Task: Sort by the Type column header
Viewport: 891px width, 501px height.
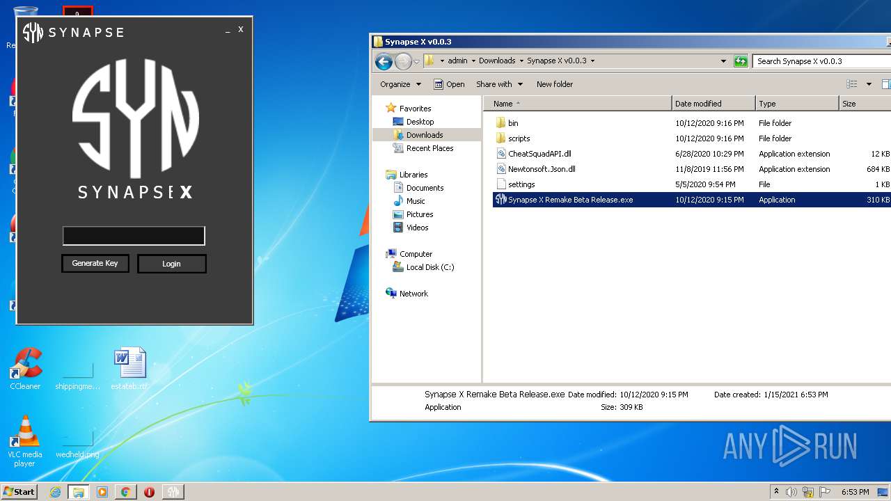Action: pyautogui.click(x=797, y=104)
